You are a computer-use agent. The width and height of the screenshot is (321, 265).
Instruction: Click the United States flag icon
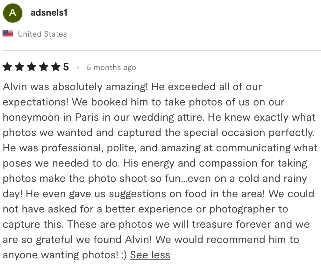point(8,34)
